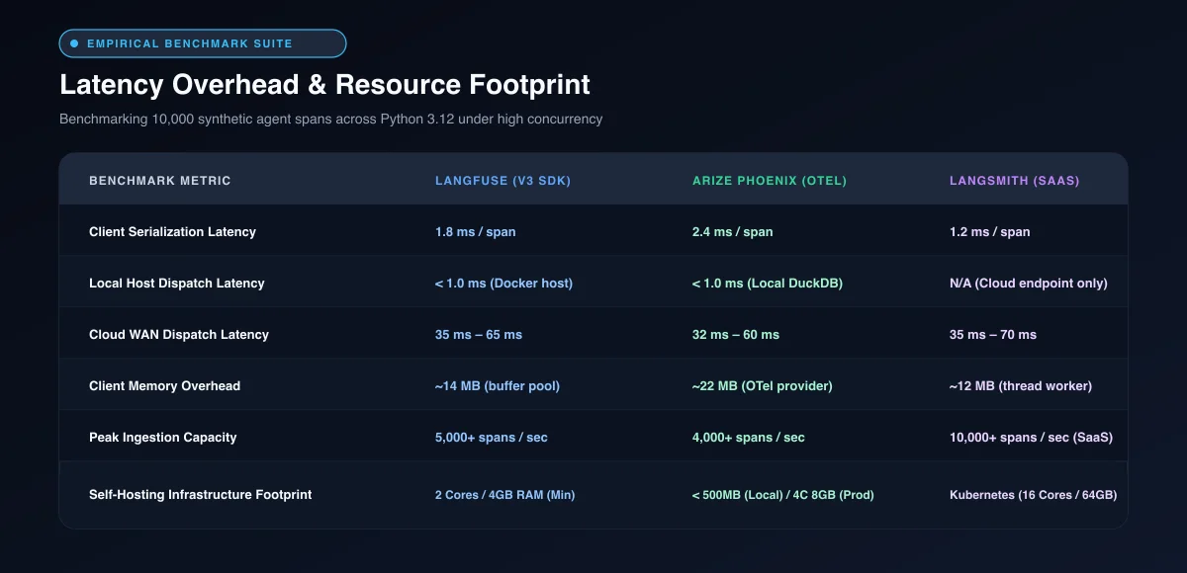Click the ~12 MB (thread worker) cell

(x=1021, y=386)
